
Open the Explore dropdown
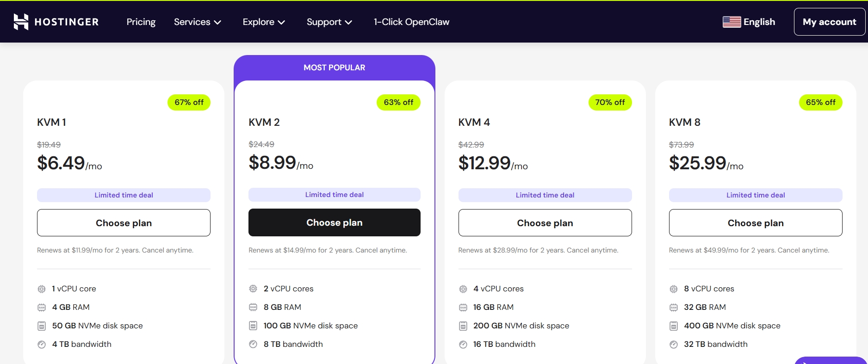point(264,22)
